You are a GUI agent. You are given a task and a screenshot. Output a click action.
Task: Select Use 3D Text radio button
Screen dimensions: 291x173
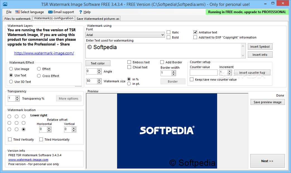tap(11, 82)
